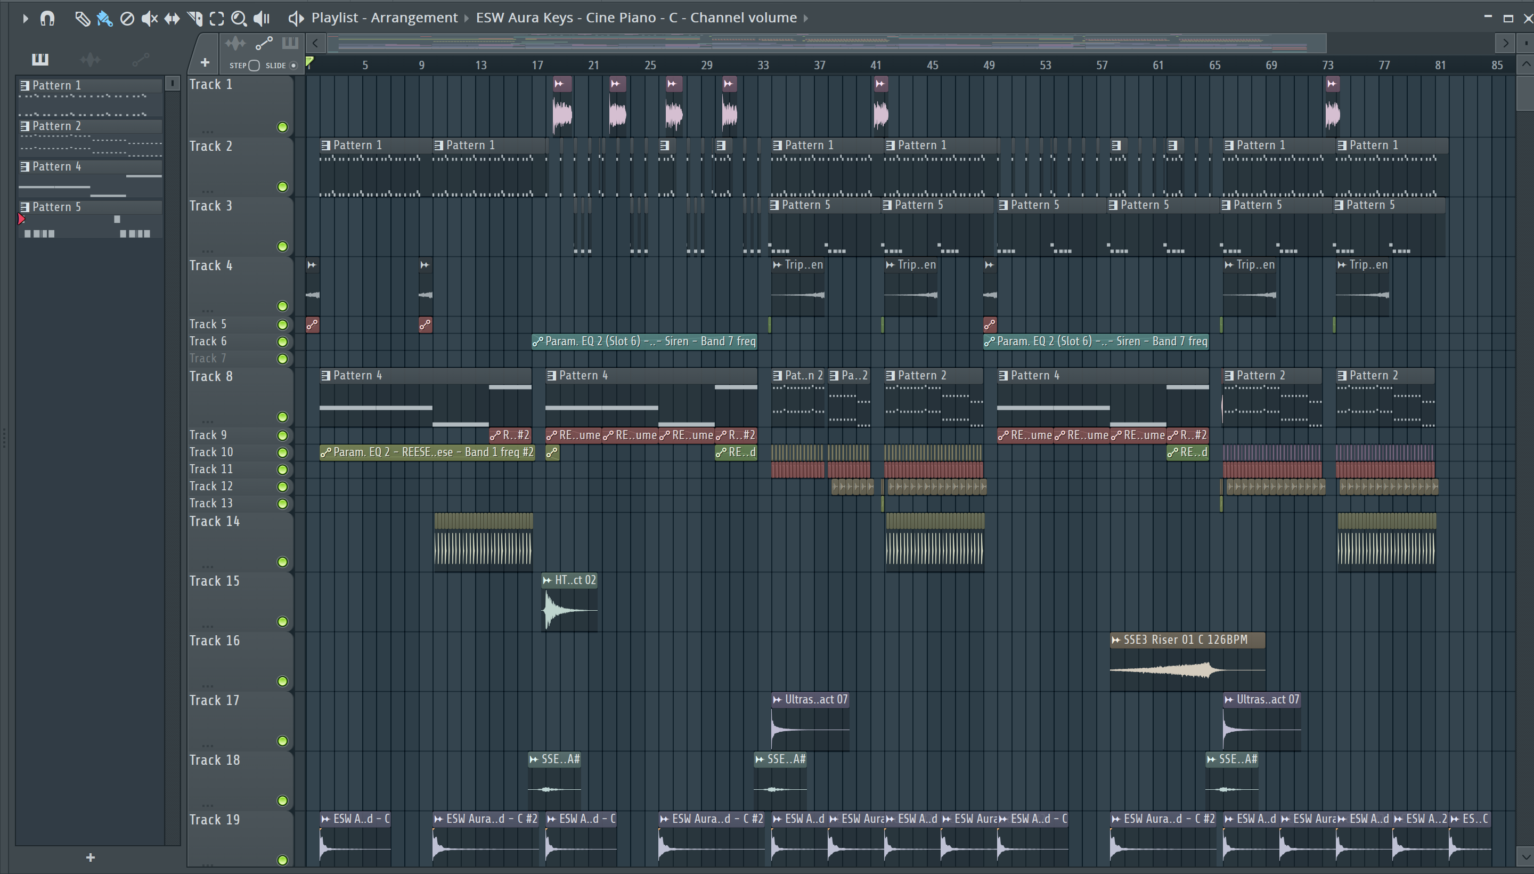Show automation clips in the picker panel
This screenshot has height=874, width=1534.
pyautogui.click(x=141, y=59)
